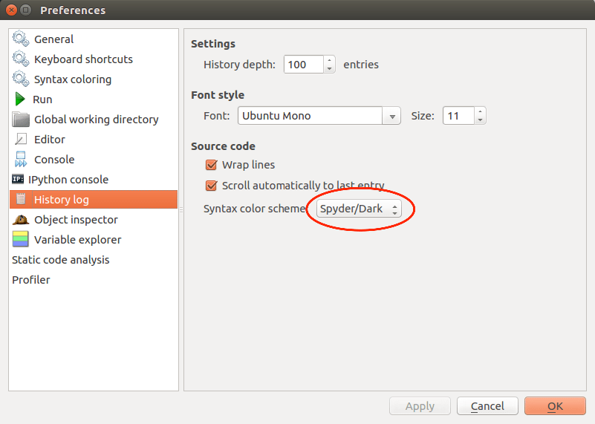Viewport: 595px width, 424px height.
Task: Click the Cancel button
Action: pos(487,406)
